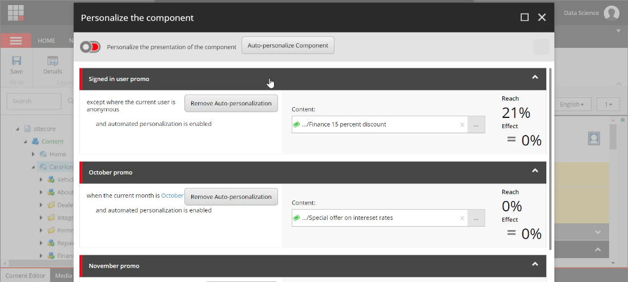Browse content for Special offer rule
Image resolution: width=628 pixels, height=282 pixels.
click(476, 218)
